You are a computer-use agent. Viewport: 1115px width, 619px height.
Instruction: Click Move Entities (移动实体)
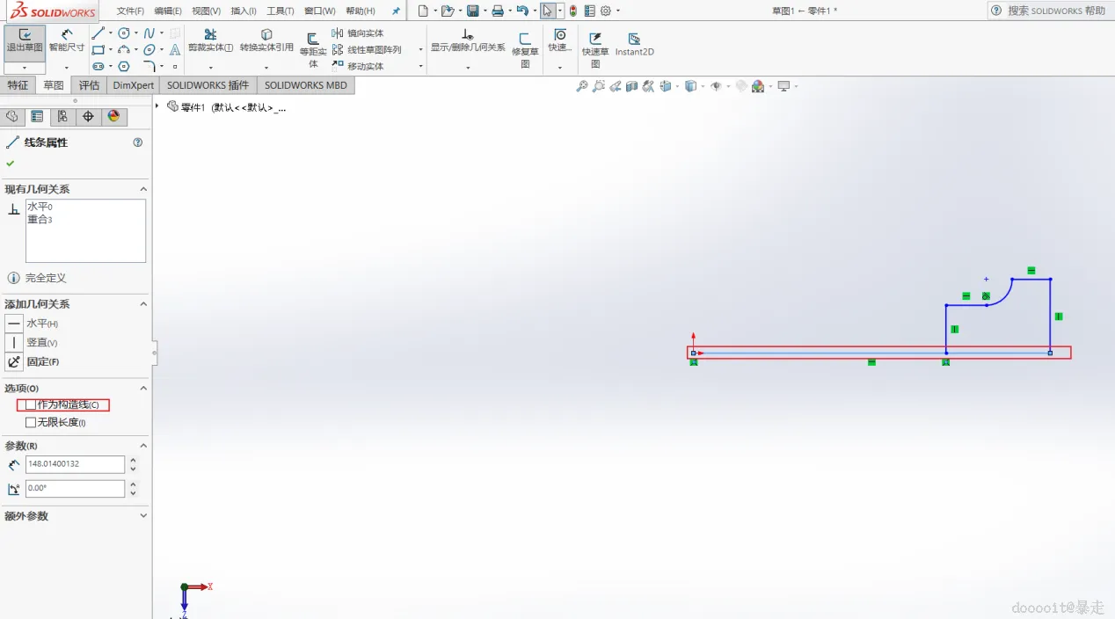point(358,66)
